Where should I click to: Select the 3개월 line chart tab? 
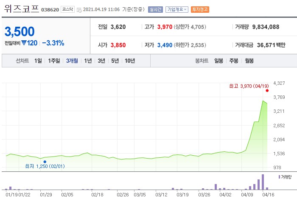coord(72,61)
